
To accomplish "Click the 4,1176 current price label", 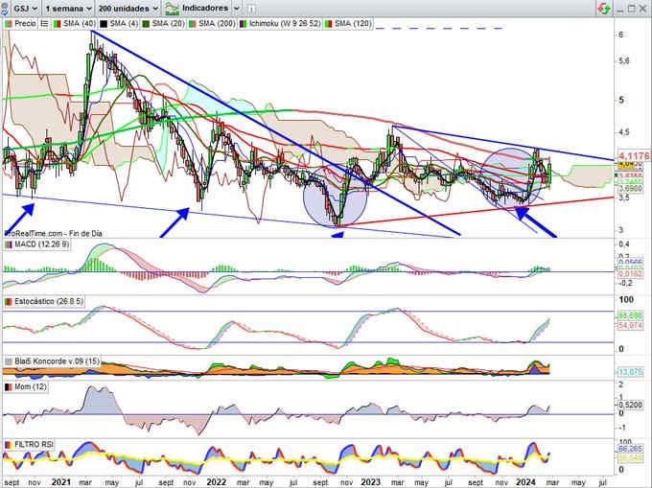I will (x=633, y=154).
